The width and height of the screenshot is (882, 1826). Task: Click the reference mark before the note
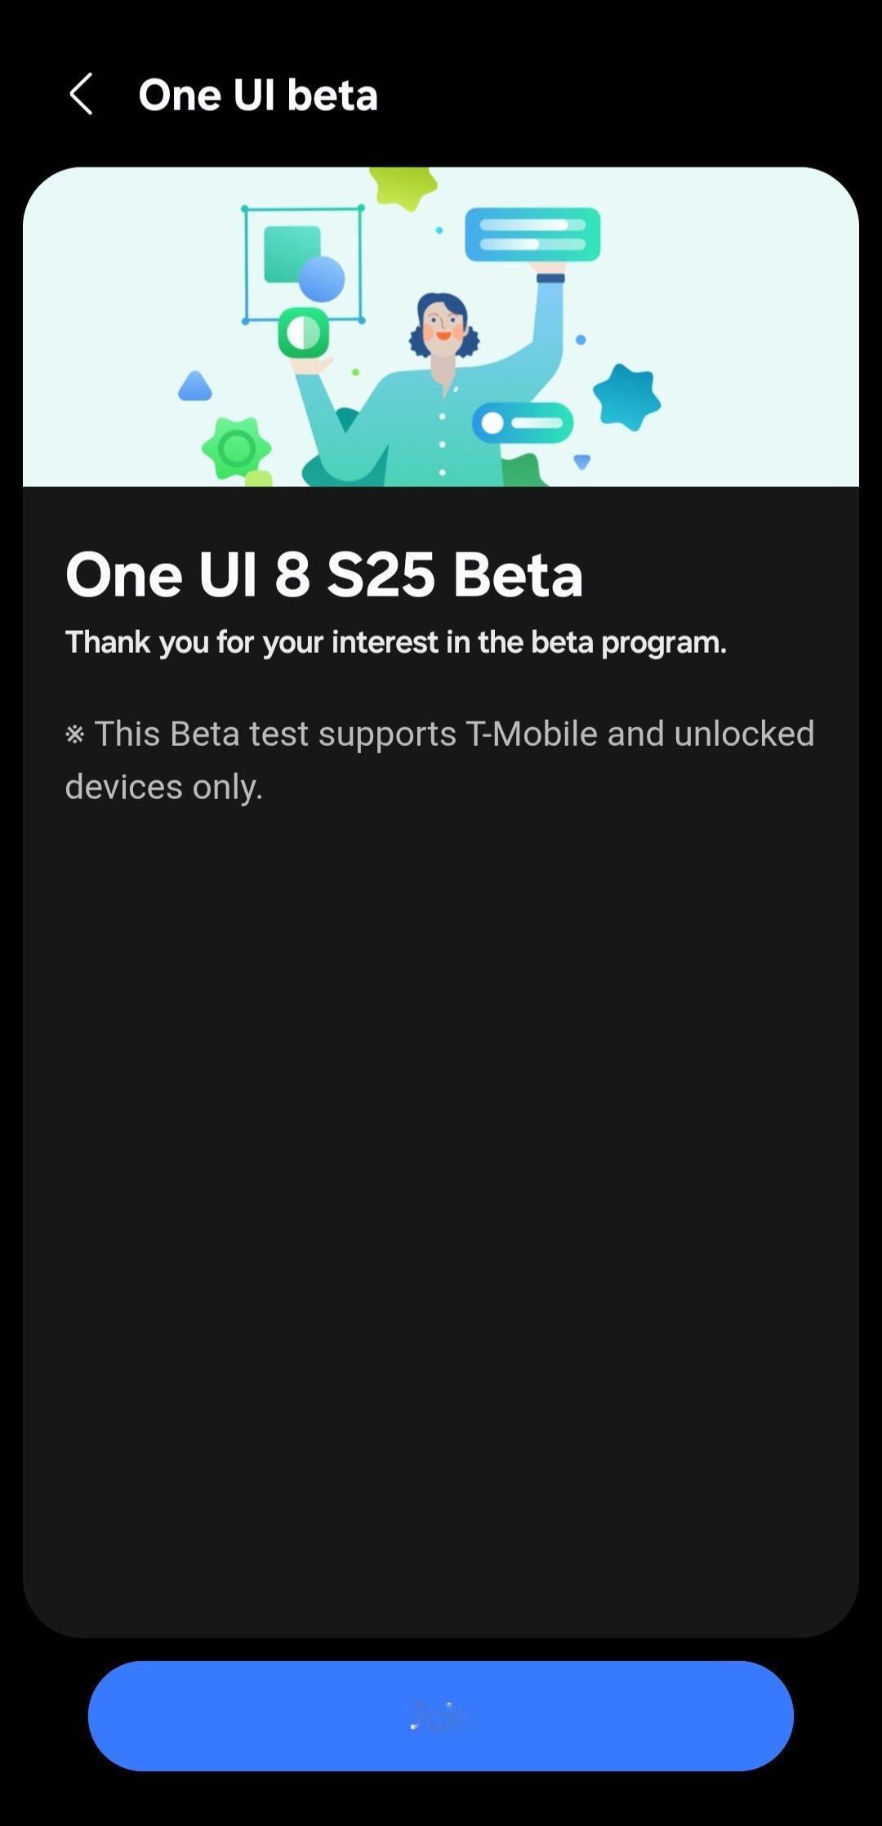click(75, 734)
